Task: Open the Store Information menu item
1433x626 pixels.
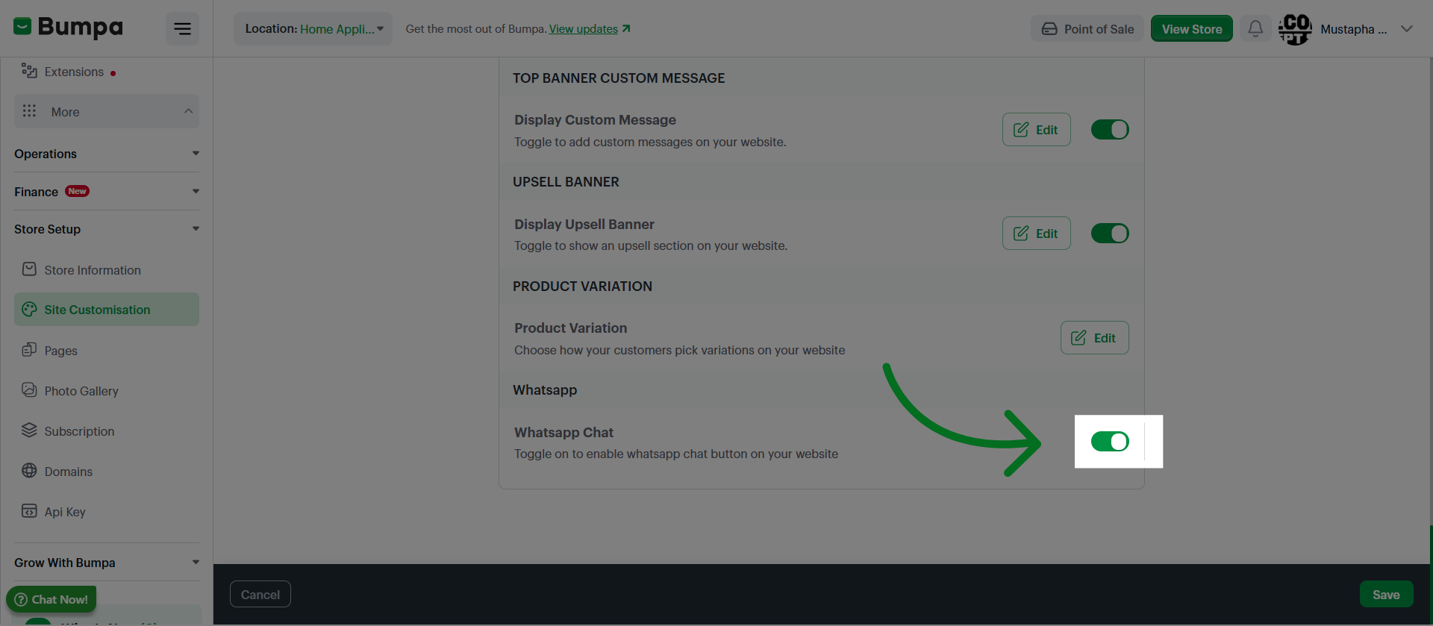Action: [x=107, y=270]
